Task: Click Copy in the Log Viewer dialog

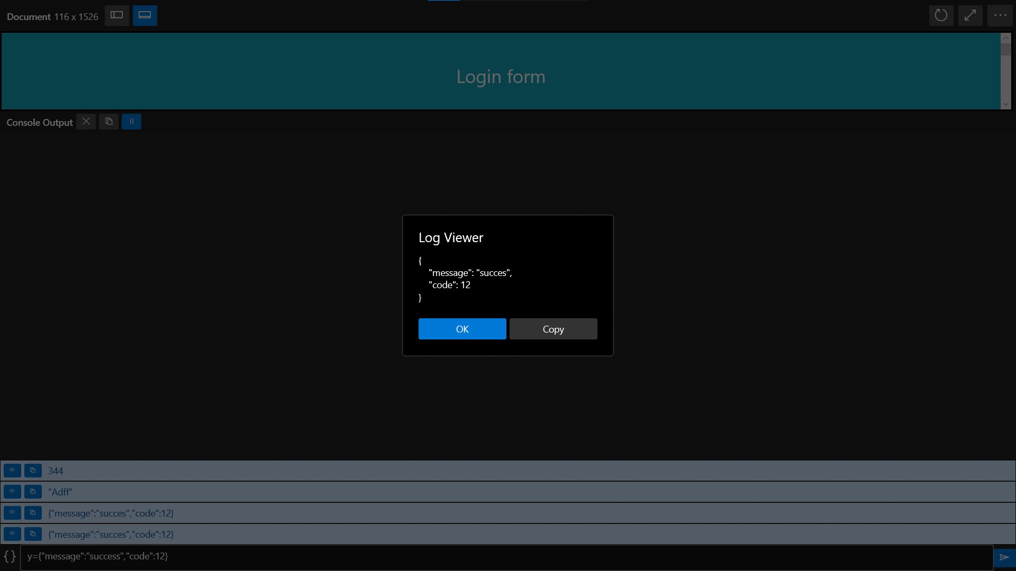Action: click(x=553, y=329)
